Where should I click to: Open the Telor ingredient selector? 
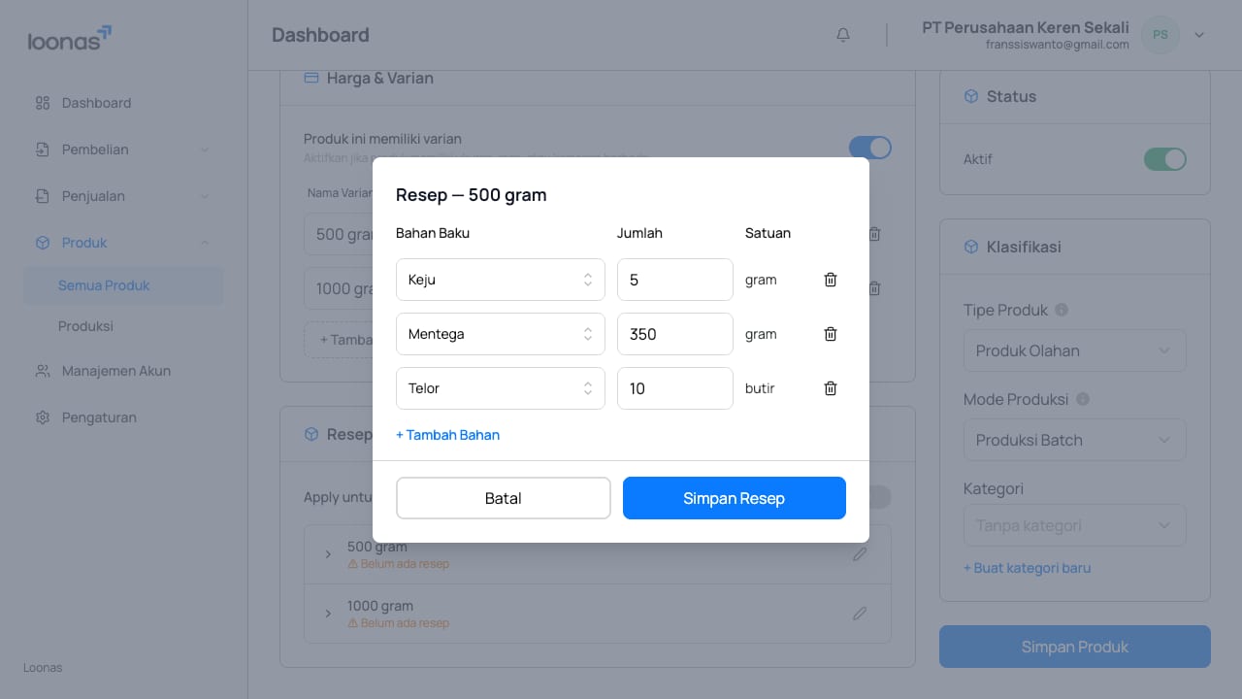click(501, 388)
